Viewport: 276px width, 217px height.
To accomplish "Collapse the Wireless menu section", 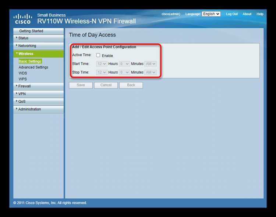I will [x=38, y=54].
